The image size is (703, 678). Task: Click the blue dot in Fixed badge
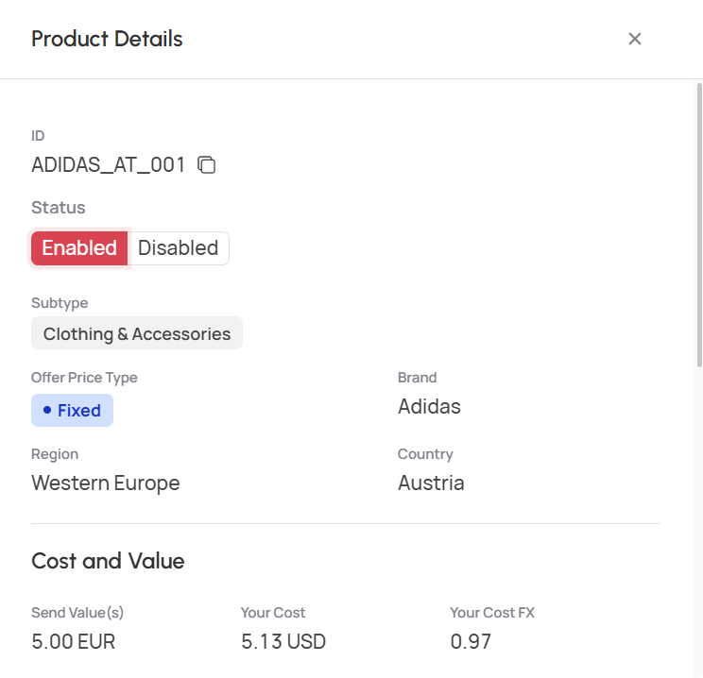pos(47,410)
